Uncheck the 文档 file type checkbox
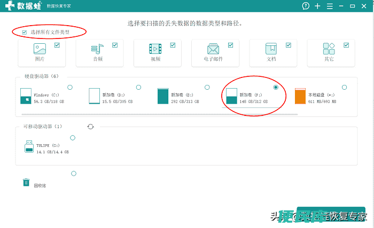The image size is (374, 228). click(x=289, y=45)
